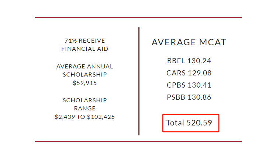Click the $59,915 scholarship amount

(x=85, y=83)
